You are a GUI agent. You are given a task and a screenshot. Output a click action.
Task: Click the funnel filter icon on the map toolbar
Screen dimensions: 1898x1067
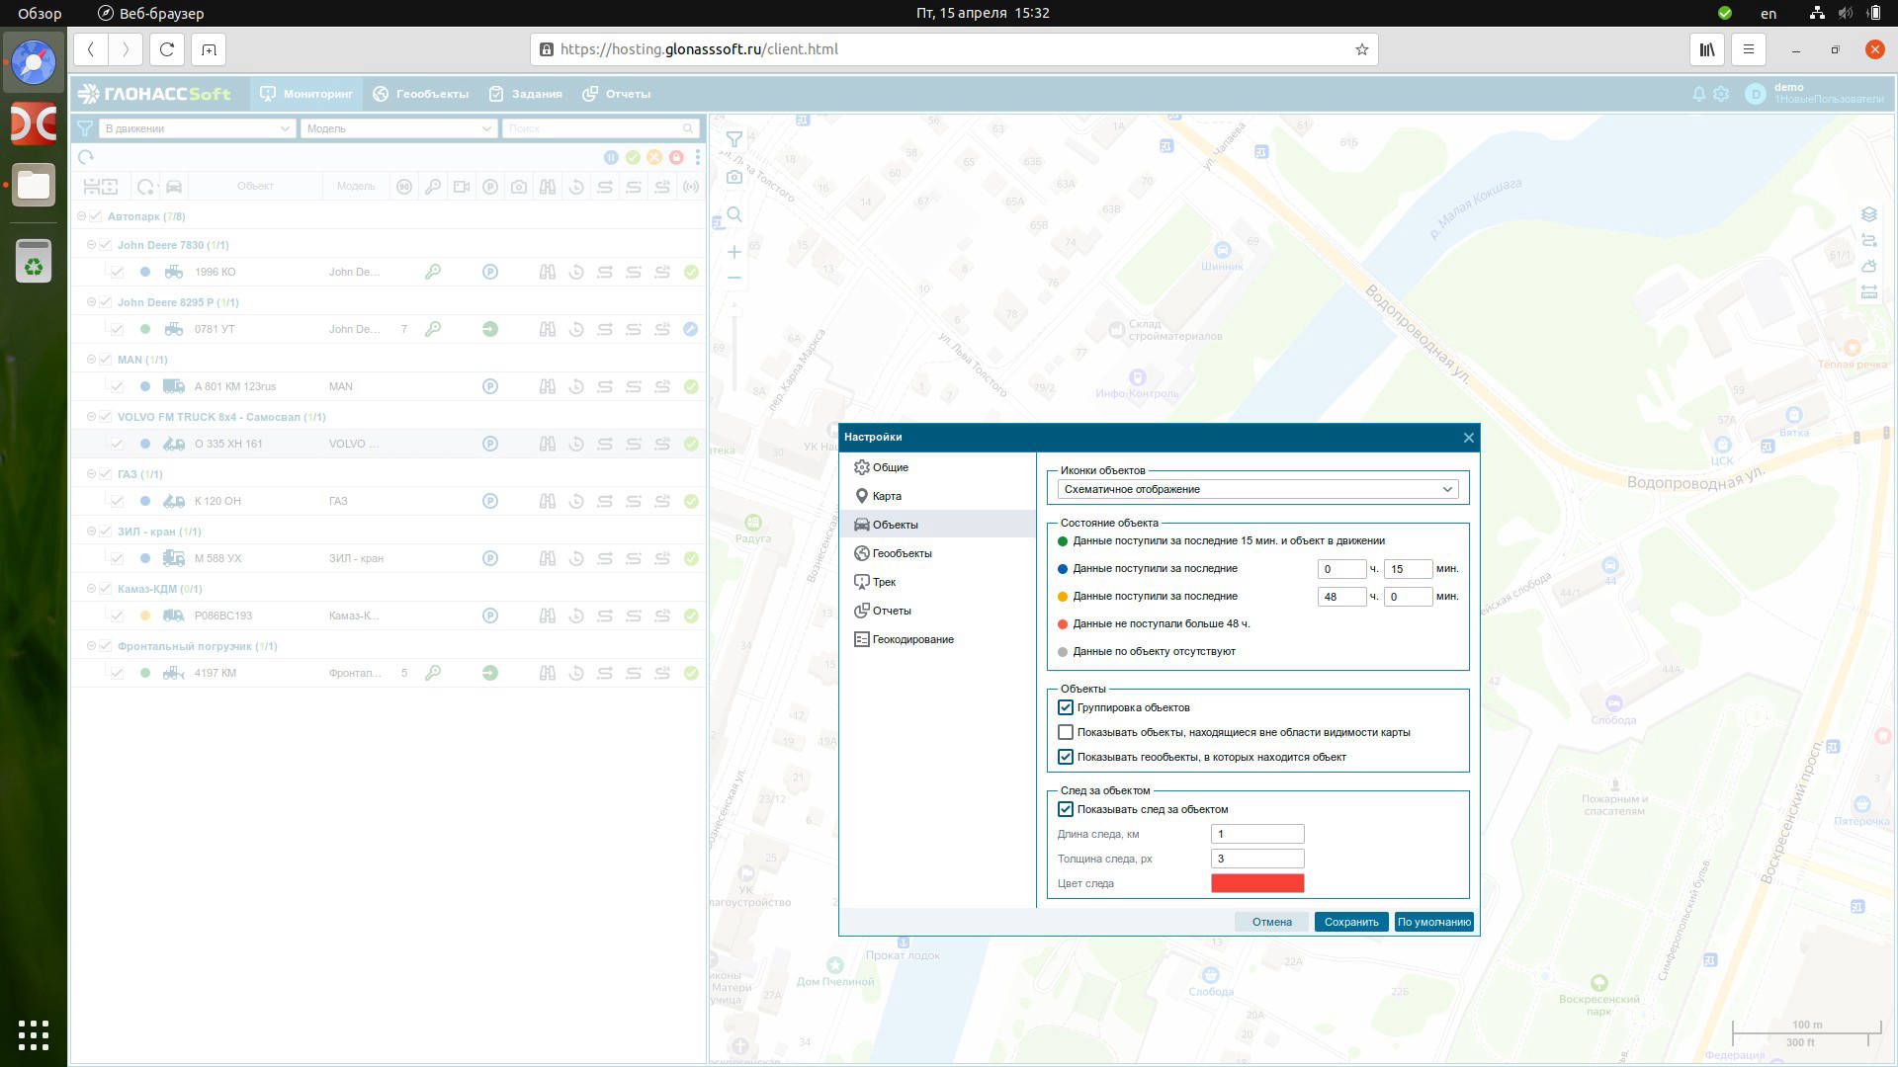click(x=733, y=139)
